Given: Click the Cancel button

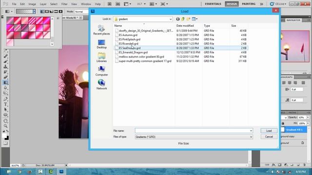Looking at the screenshot, I should pos(269,137).
